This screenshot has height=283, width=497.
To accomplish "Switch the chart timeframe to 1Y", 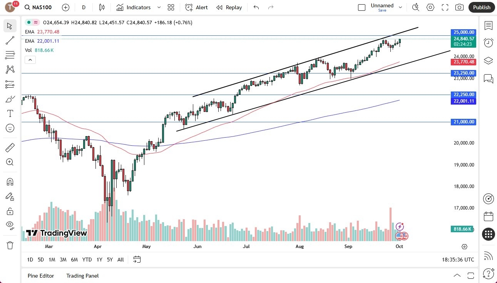I will (x=99, y=260).
